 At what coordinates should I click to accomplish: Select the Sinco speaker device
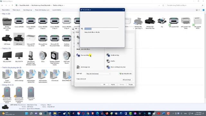click(x=43, y=57)
